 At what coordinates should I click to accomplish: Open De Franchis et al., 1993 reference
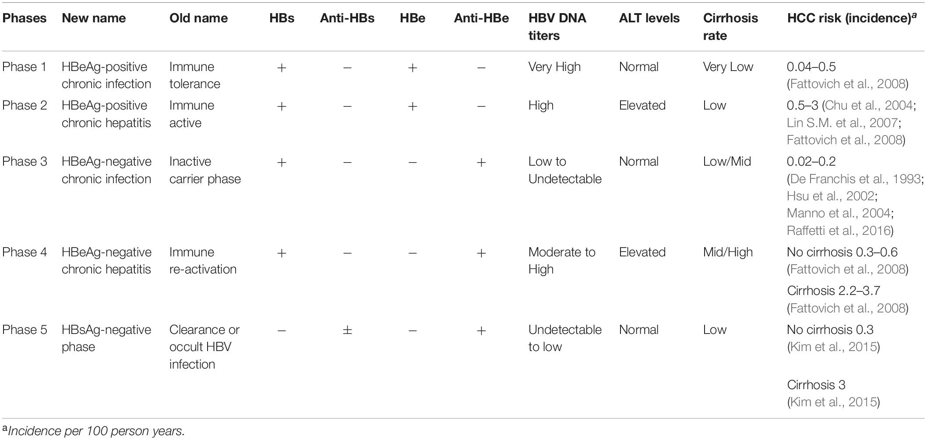point(855,179)
